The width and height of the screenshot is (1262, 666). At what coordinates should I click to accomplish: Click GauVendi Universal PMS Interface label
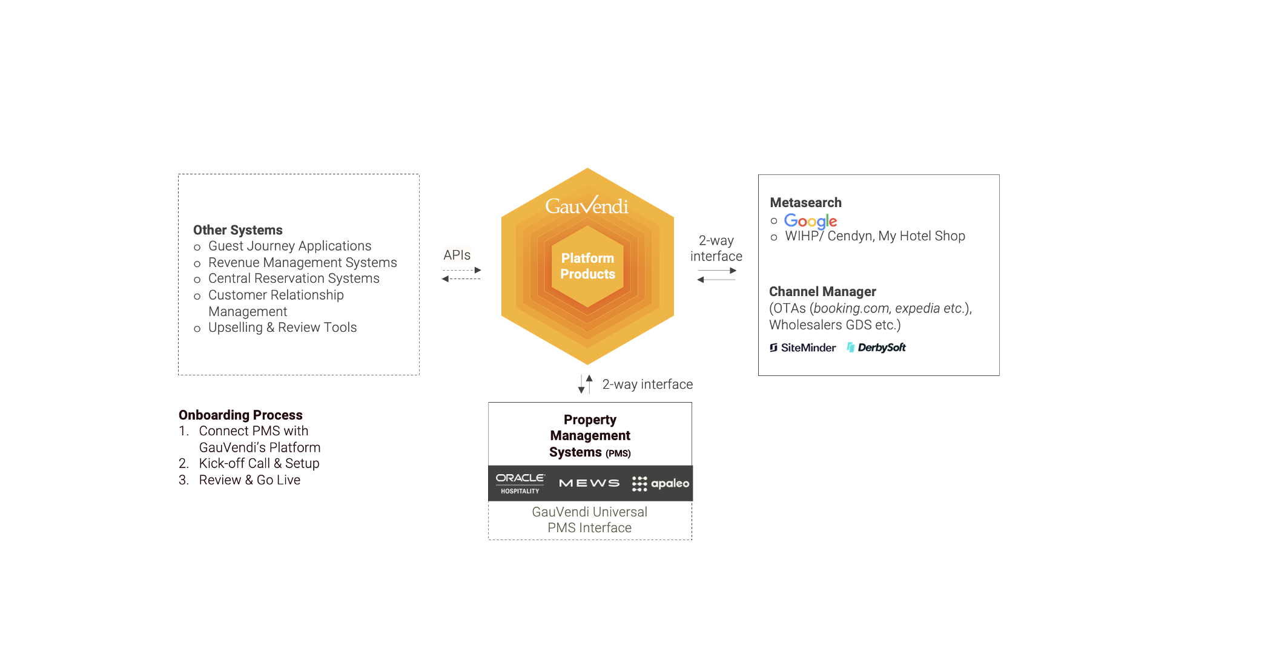tap(590, 519)
